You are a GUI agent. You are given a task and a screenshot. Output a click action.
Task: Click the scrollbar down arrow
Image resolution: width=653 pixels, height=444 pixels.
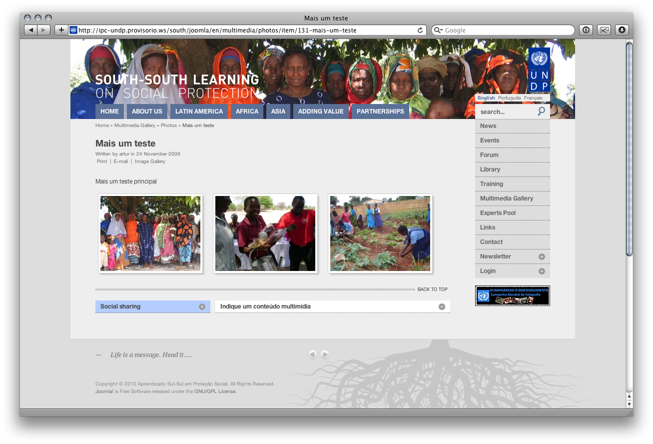[x=630, y=404]
